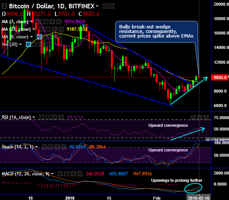
Task: Move the RSI pane up with the up arrow
Action: (x=193, y=117)
